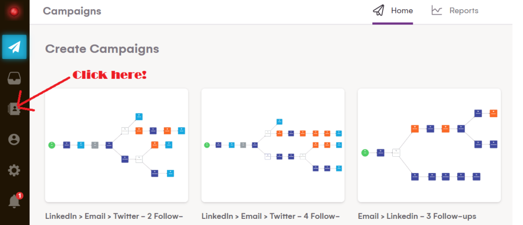Select the first campaign template flowchart thumbnail
Image resolution: width=523 pixels, height=225 pixels.
(x=116, y=145)
